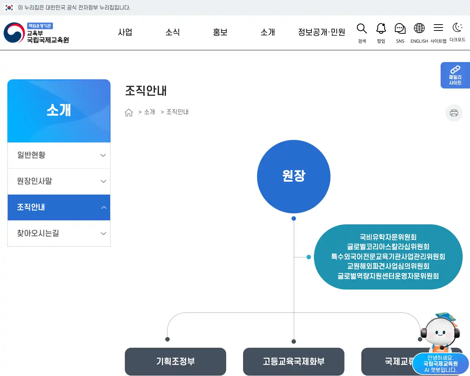Open the family site (패밀리 사이트) link icon
This screenshot has width=470, height=376.
455,75
